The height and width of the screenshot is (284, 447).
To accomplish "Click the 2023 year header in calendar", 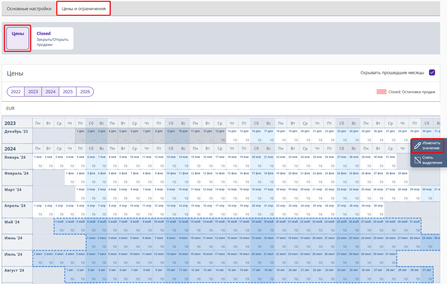I will [x=10, y=123].
